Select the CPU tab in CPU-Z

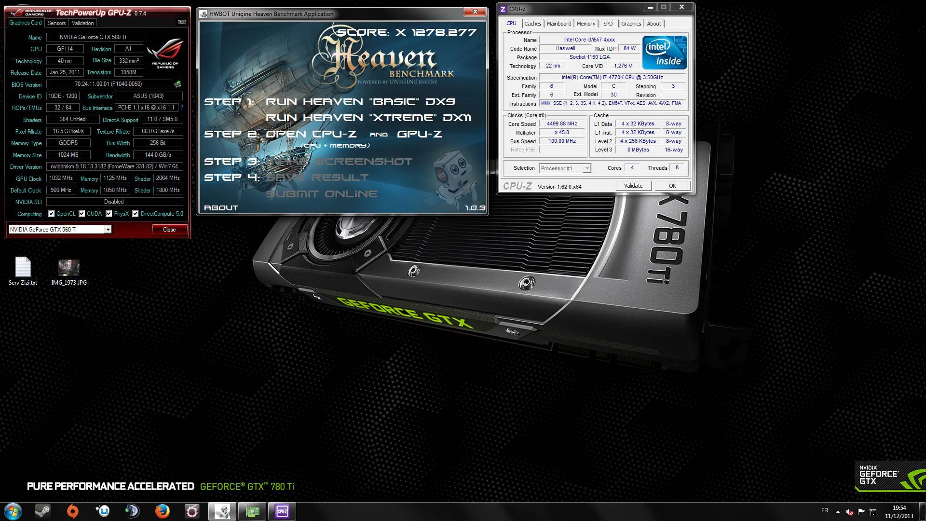511,23
